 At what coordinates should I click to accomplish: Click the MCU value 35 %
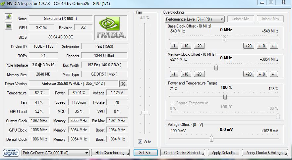[x=79, y=111]
